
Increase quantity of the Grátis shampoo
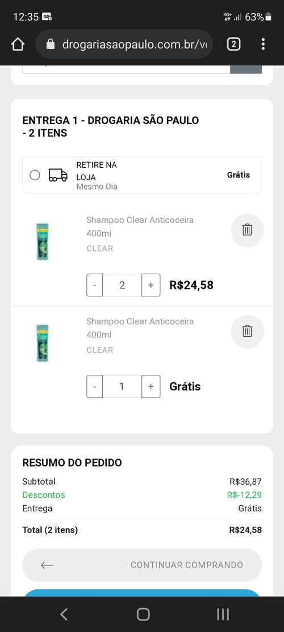point(151,386)
